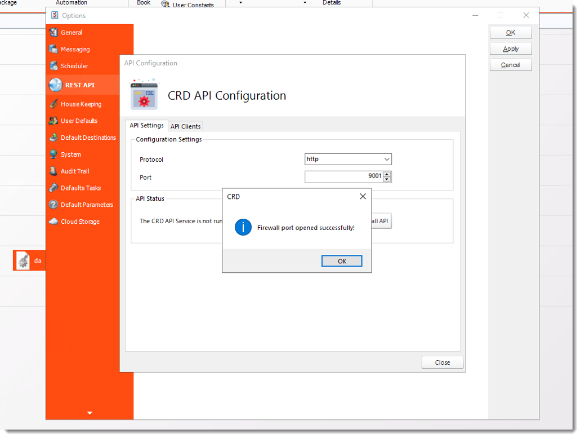Open the Scheduler options
This screenshot has width=581, height=438.
click(x=56, y=66)
